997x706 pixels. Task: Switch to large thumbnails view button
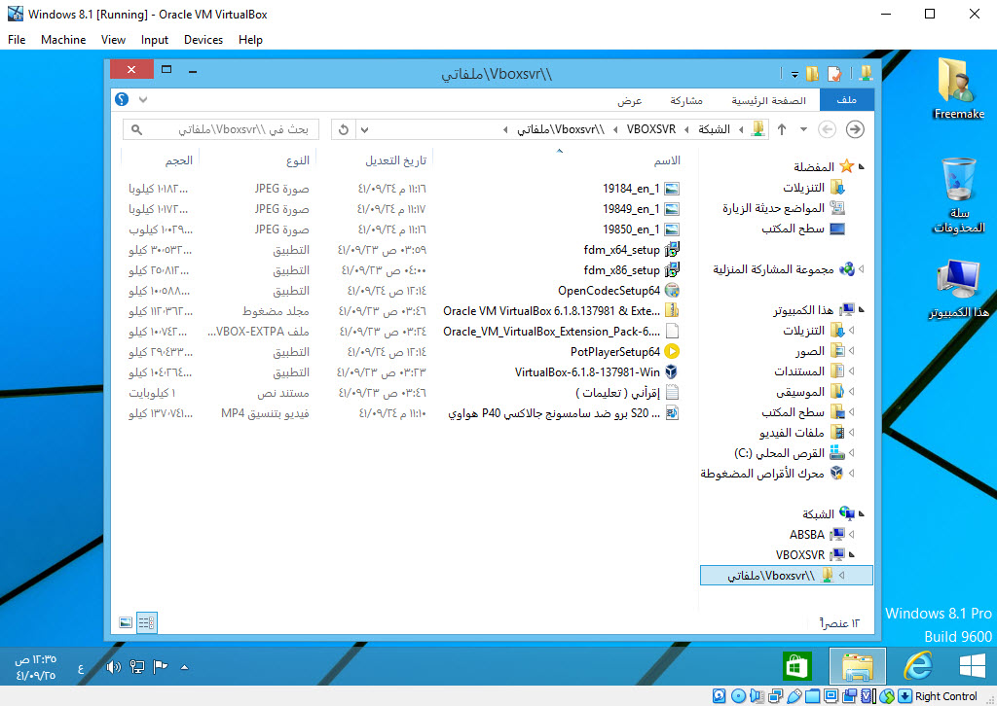126,622
